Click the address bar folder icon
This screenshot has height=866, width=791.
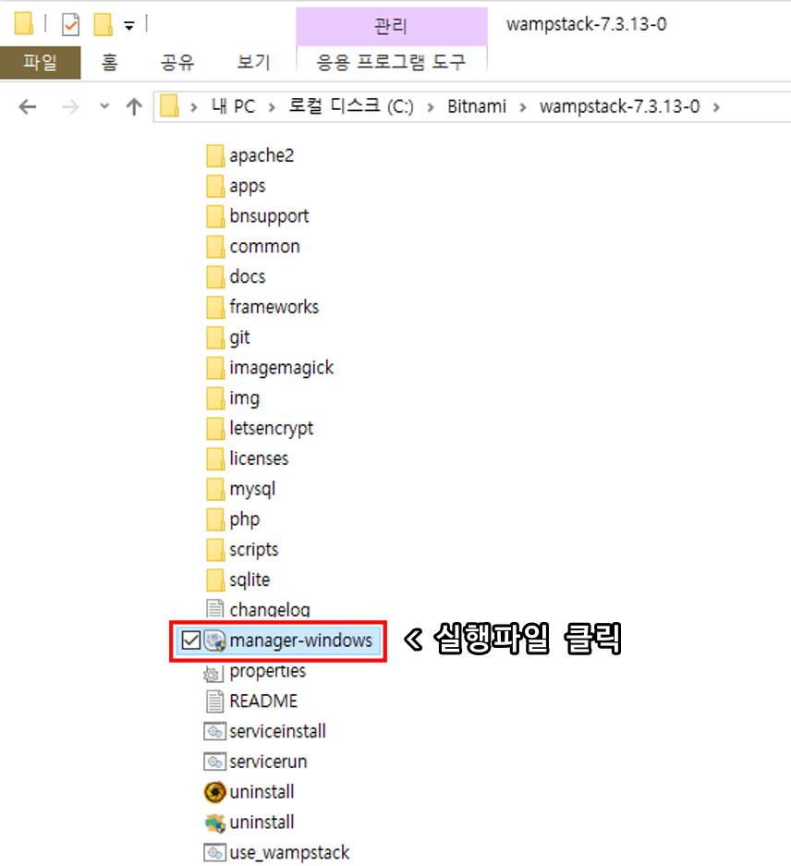click(170, 106)
